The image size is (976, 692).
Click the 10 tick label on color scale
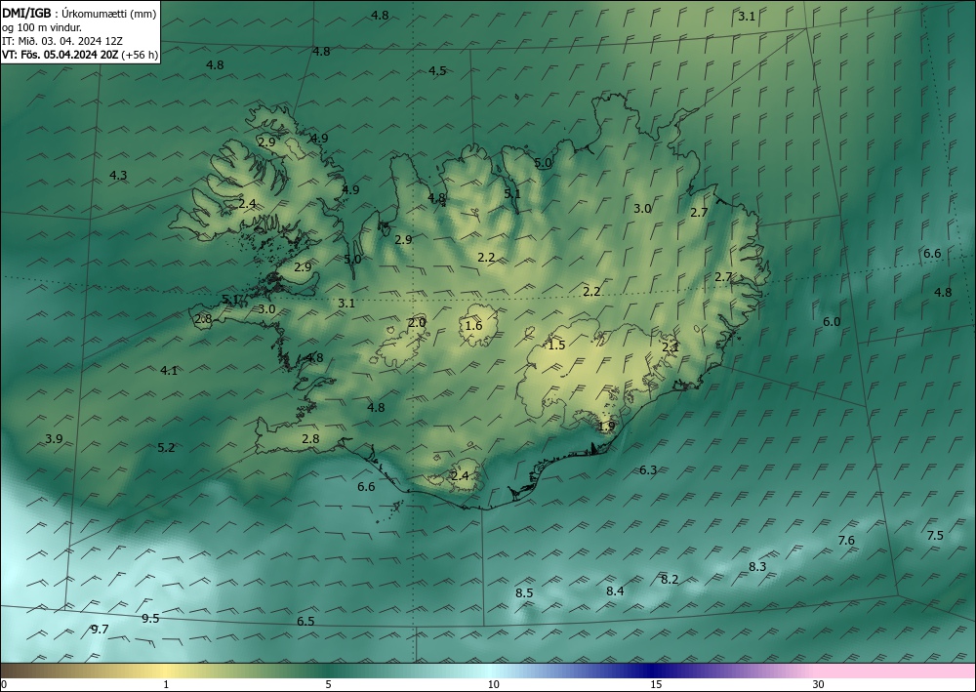tap(494, 684)
